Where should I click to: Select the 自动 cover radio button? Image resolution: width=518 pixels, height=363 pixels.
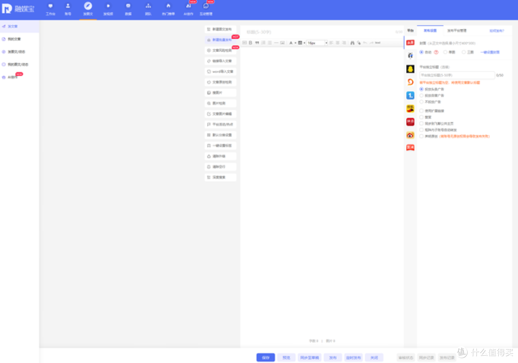(422, 52)
